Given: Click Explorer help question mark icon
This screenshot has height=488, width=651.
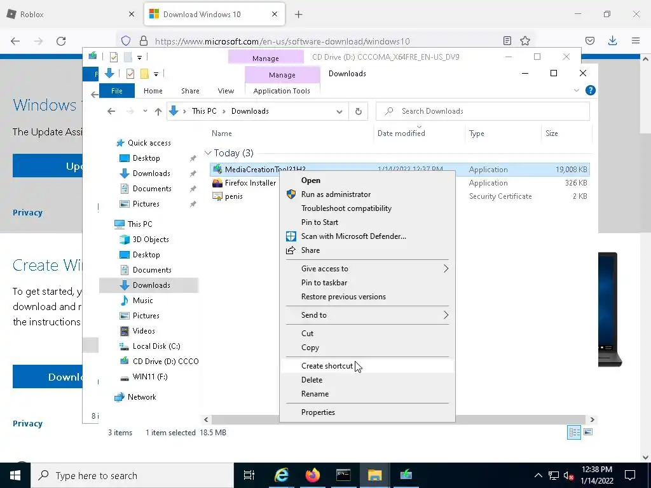Looking at the screenshot, I should tap(590, 90).
